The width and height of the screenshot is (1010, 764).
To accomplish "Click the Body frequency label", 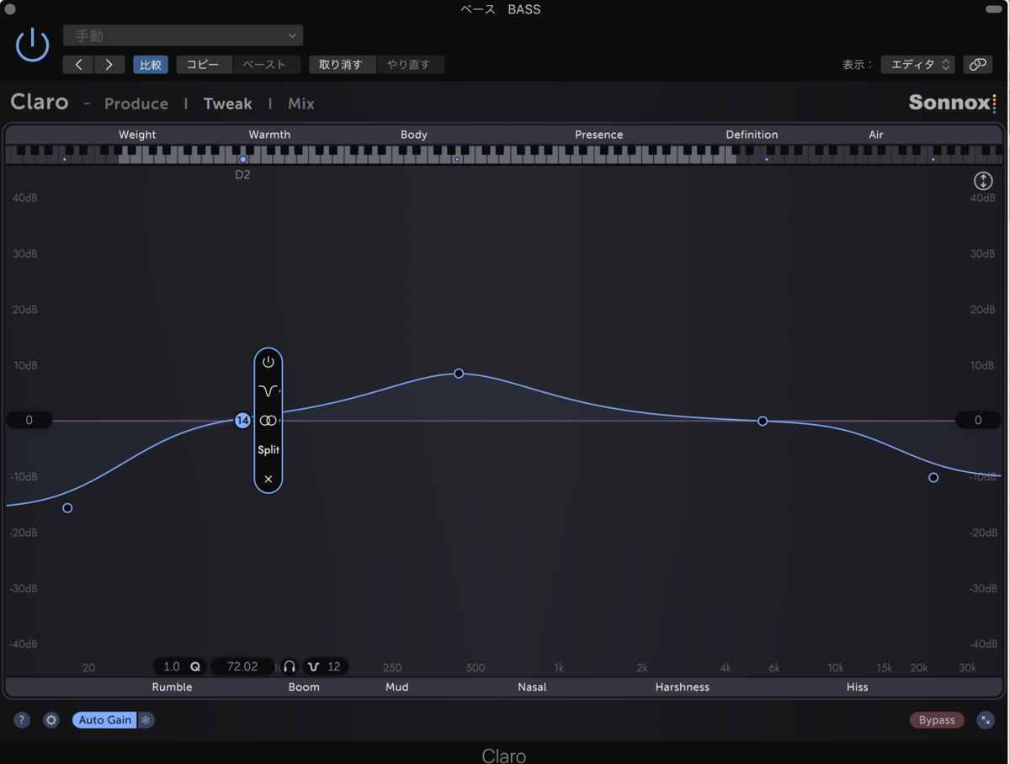I will pos(414,135).
